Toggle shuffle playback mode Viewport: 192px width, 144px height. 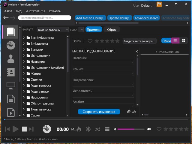pos(97,129)
